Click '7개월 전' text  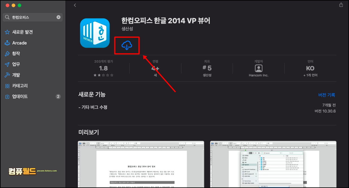coord(329,105)
